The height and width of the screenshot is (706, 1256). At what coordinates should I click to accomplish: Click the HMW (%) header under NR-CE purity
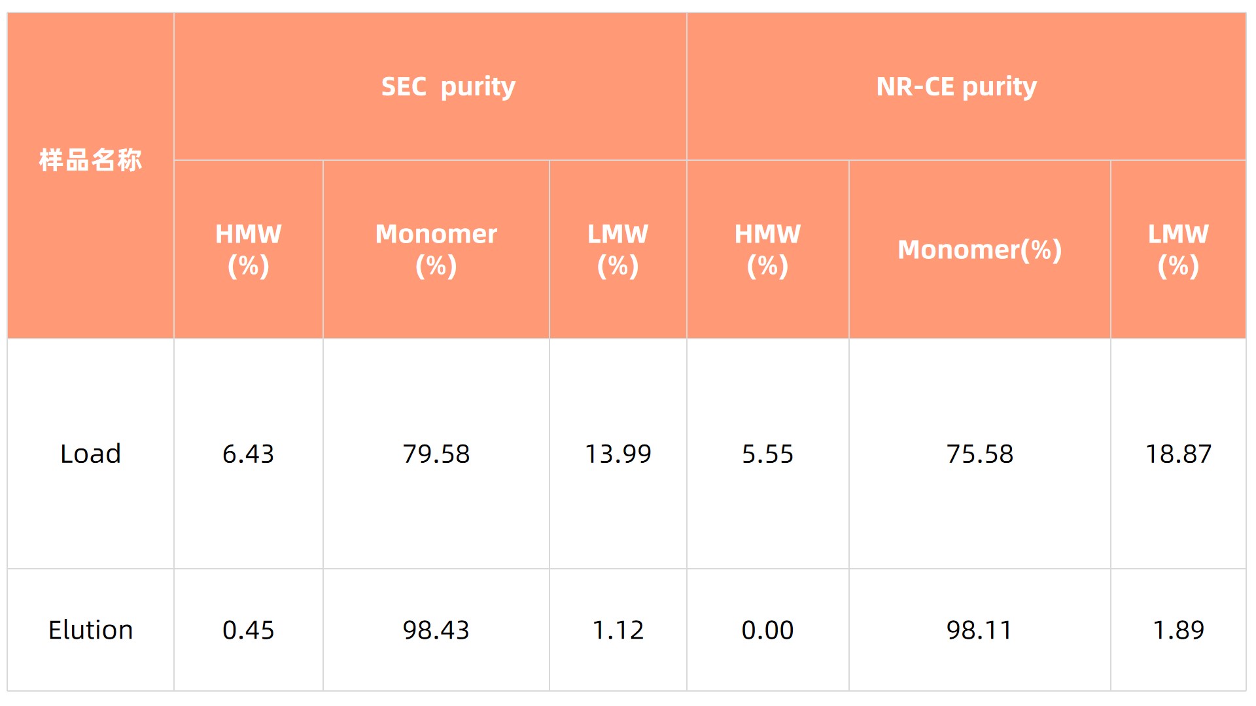(767, 250)
